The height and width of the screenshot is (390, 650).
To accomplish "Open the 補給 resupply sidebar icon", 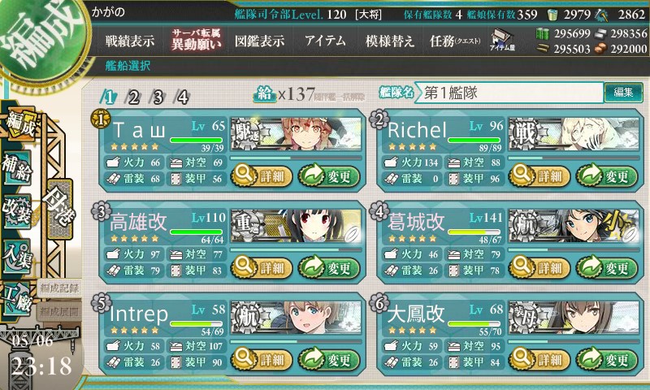I will [x=17, y=167].
